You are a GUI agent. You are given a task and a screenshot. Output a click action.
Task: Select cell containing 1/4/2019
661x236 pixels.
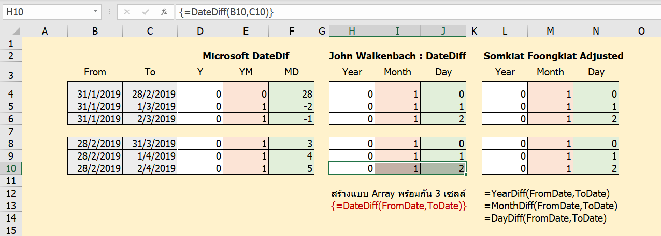150,155
